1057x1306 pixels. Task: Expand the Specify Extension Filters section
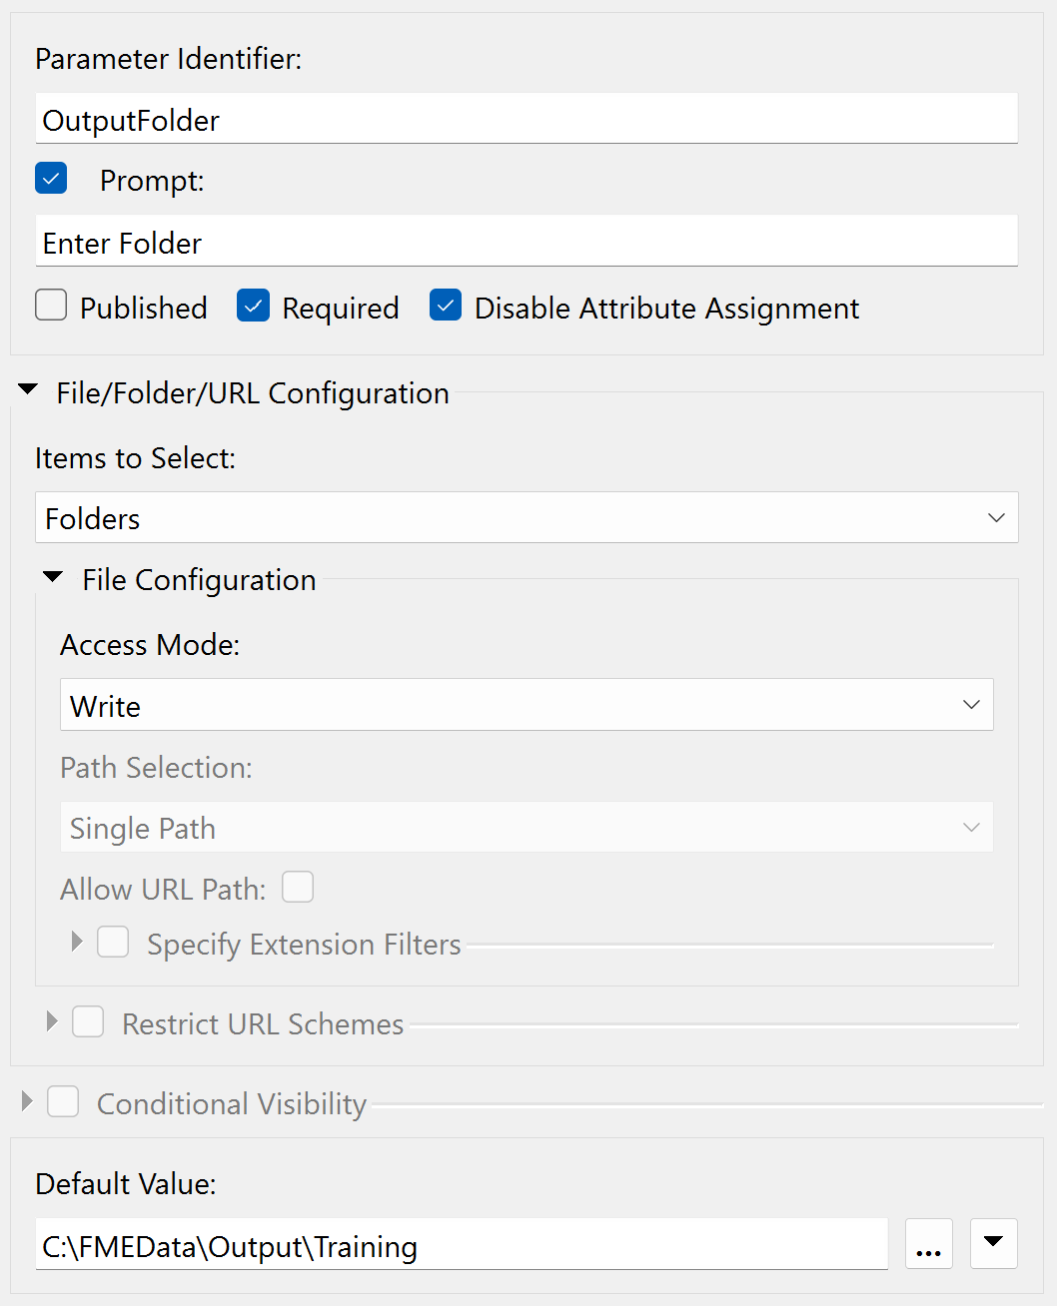coord(76,942)
